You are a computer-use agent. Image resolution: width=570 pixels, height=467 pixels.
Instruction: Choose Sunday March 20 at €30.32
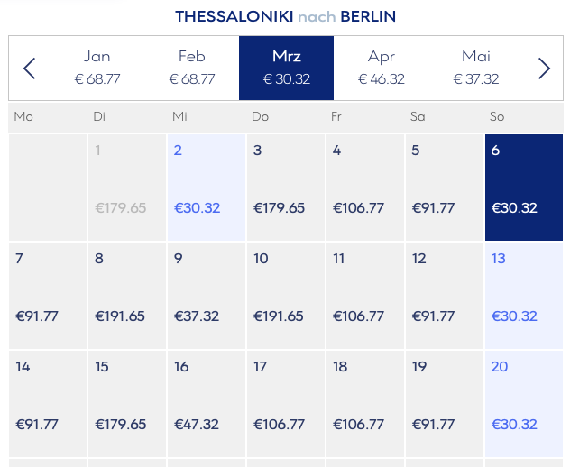[523, 404]
